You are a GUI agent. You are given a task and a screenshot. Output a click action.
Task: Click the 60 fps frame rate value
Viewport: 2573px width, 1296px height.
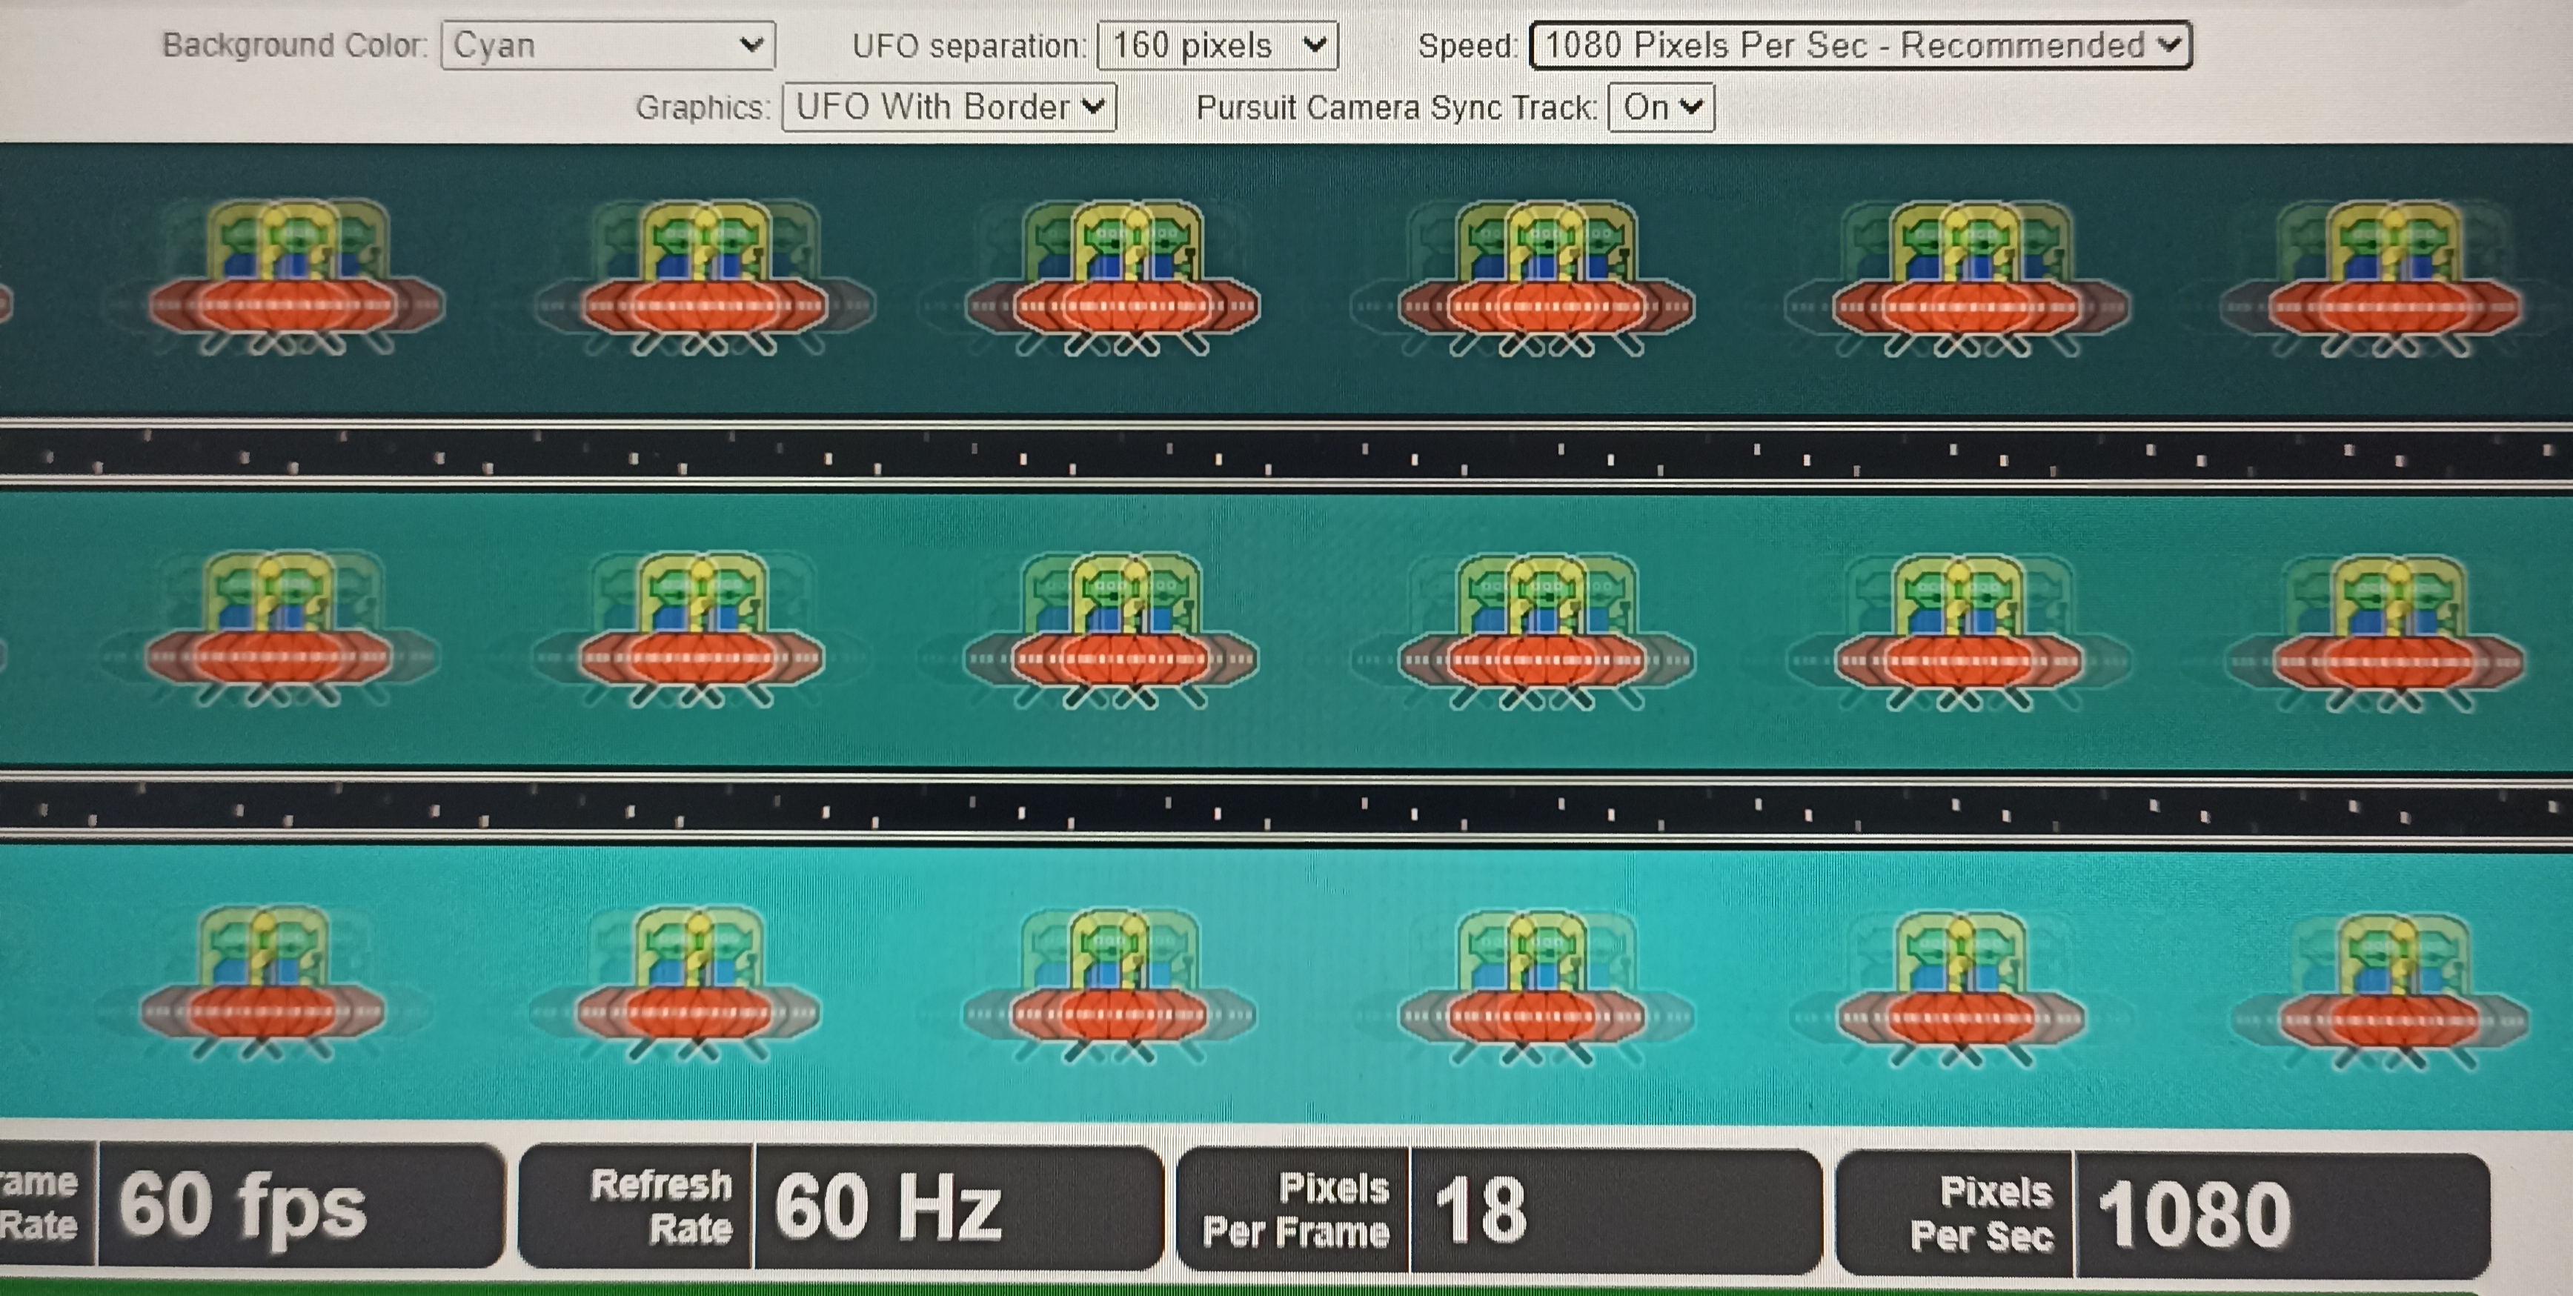coord(245,1206)
